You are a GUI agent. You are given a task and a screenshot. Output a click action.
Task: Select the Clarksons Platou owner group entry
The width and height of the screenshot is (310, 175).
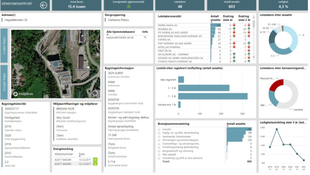[x=119, y=20]
